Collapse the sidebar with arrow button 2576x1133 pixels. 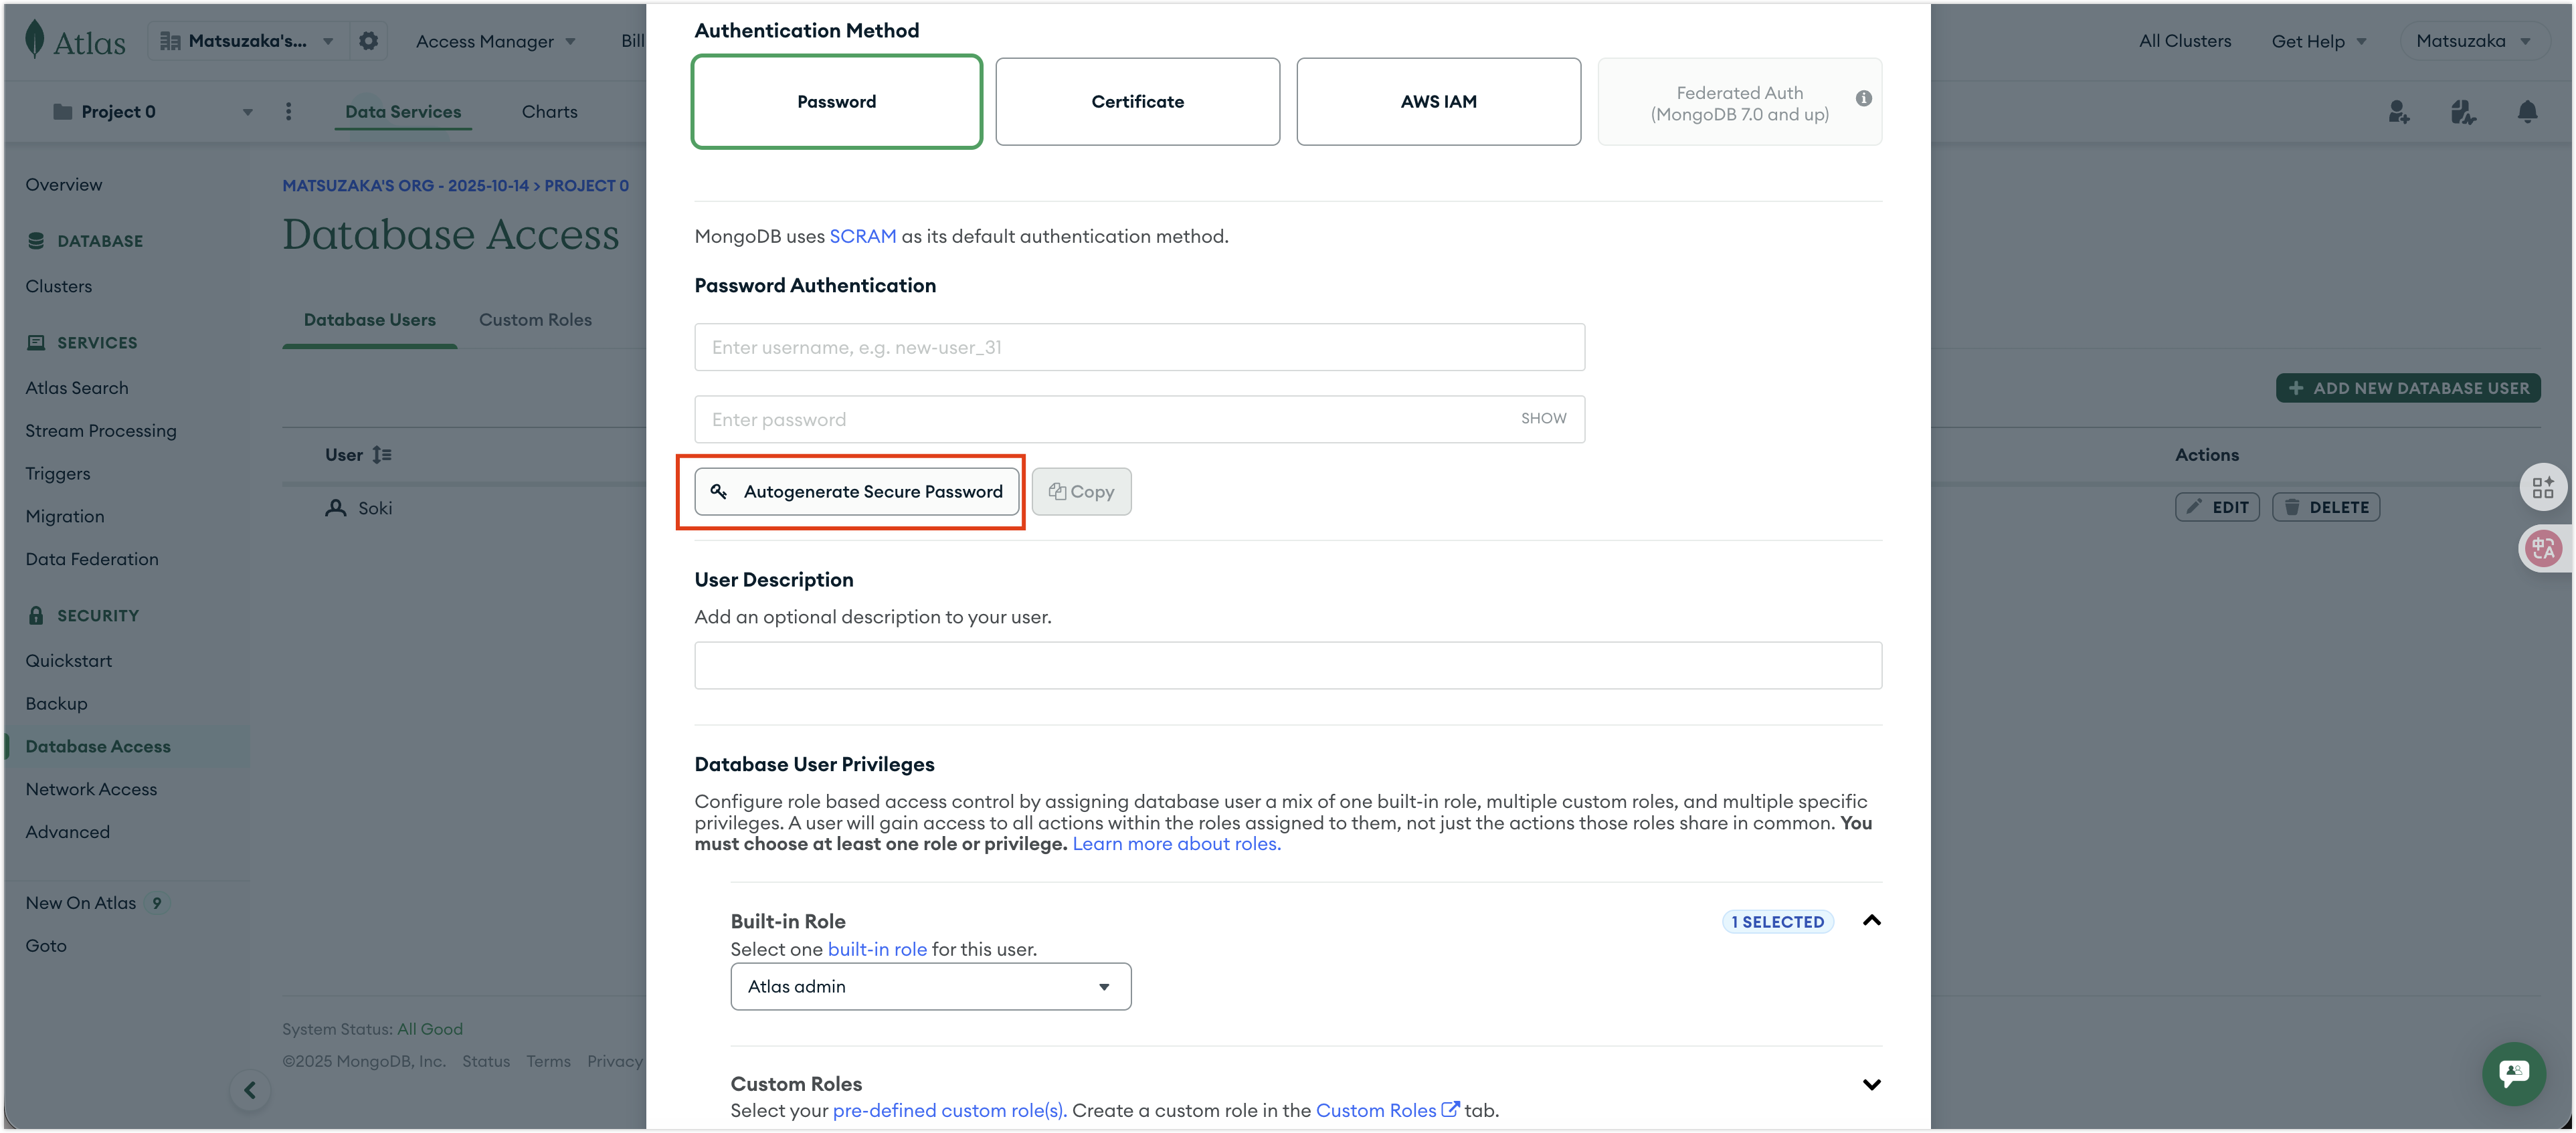pyautogui.click(x=250, y=1090)
